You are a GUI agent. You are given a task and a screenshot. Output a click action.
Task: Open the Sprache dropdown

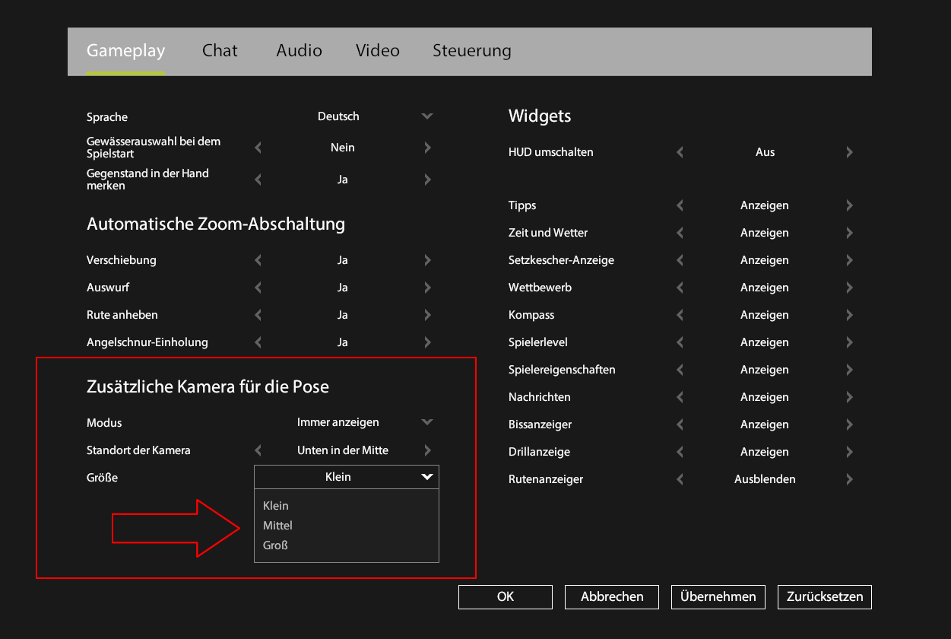(426, 116)
